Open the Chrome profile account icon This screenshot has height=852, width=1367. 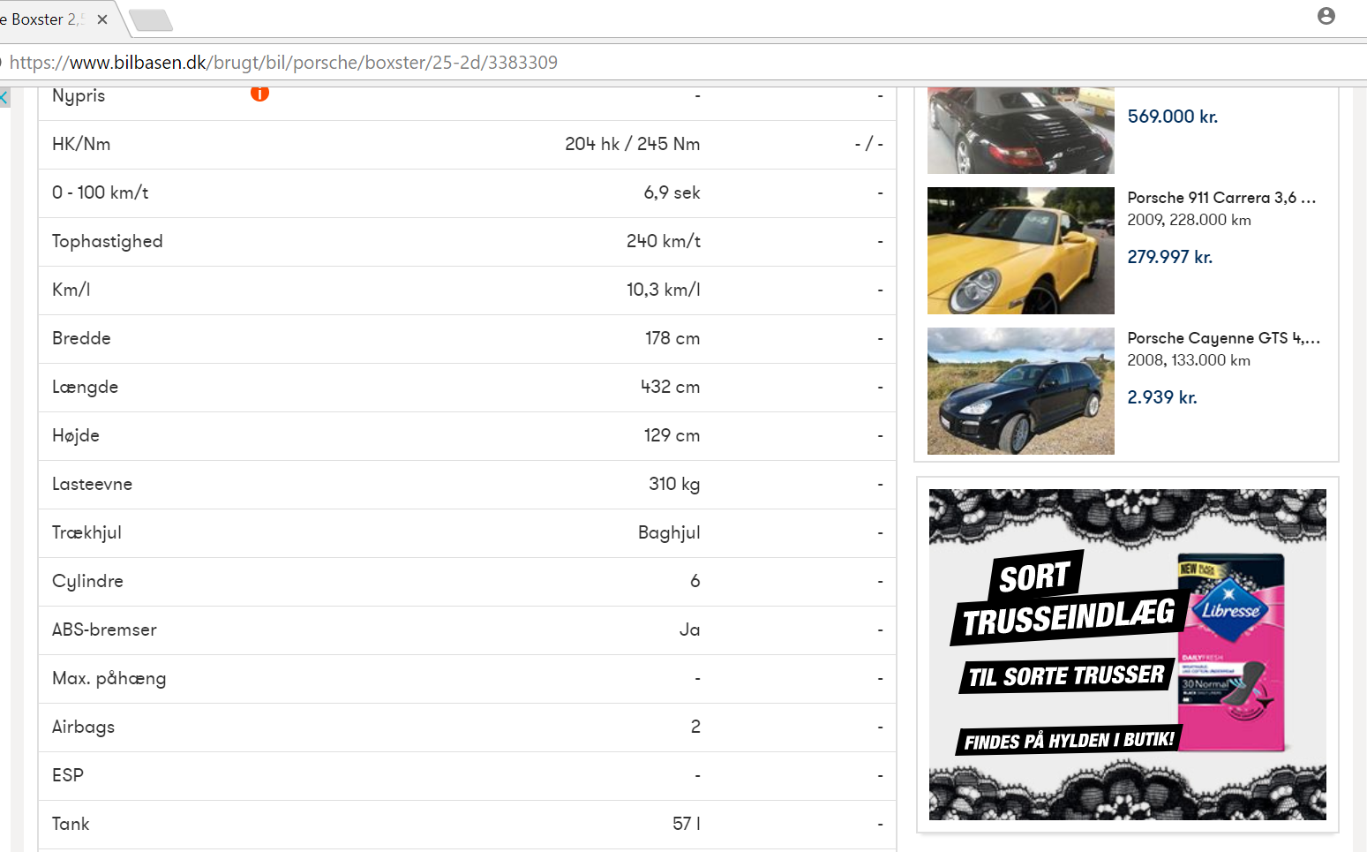click(x=1326, y=16)
